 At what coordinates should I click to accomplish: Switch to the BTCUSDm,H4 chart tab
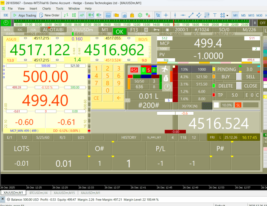click(38, 193)
